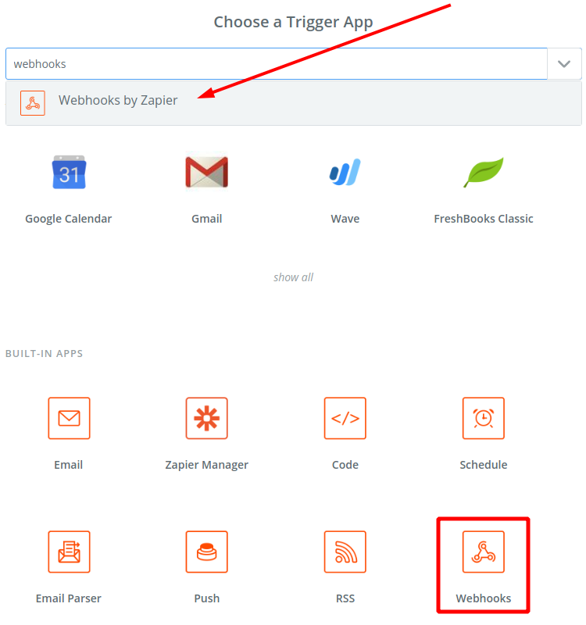Viewport: 586px width, 625px height.
Task: Select Webhooks by Zapier search result
Action: [x=294, y=103]
